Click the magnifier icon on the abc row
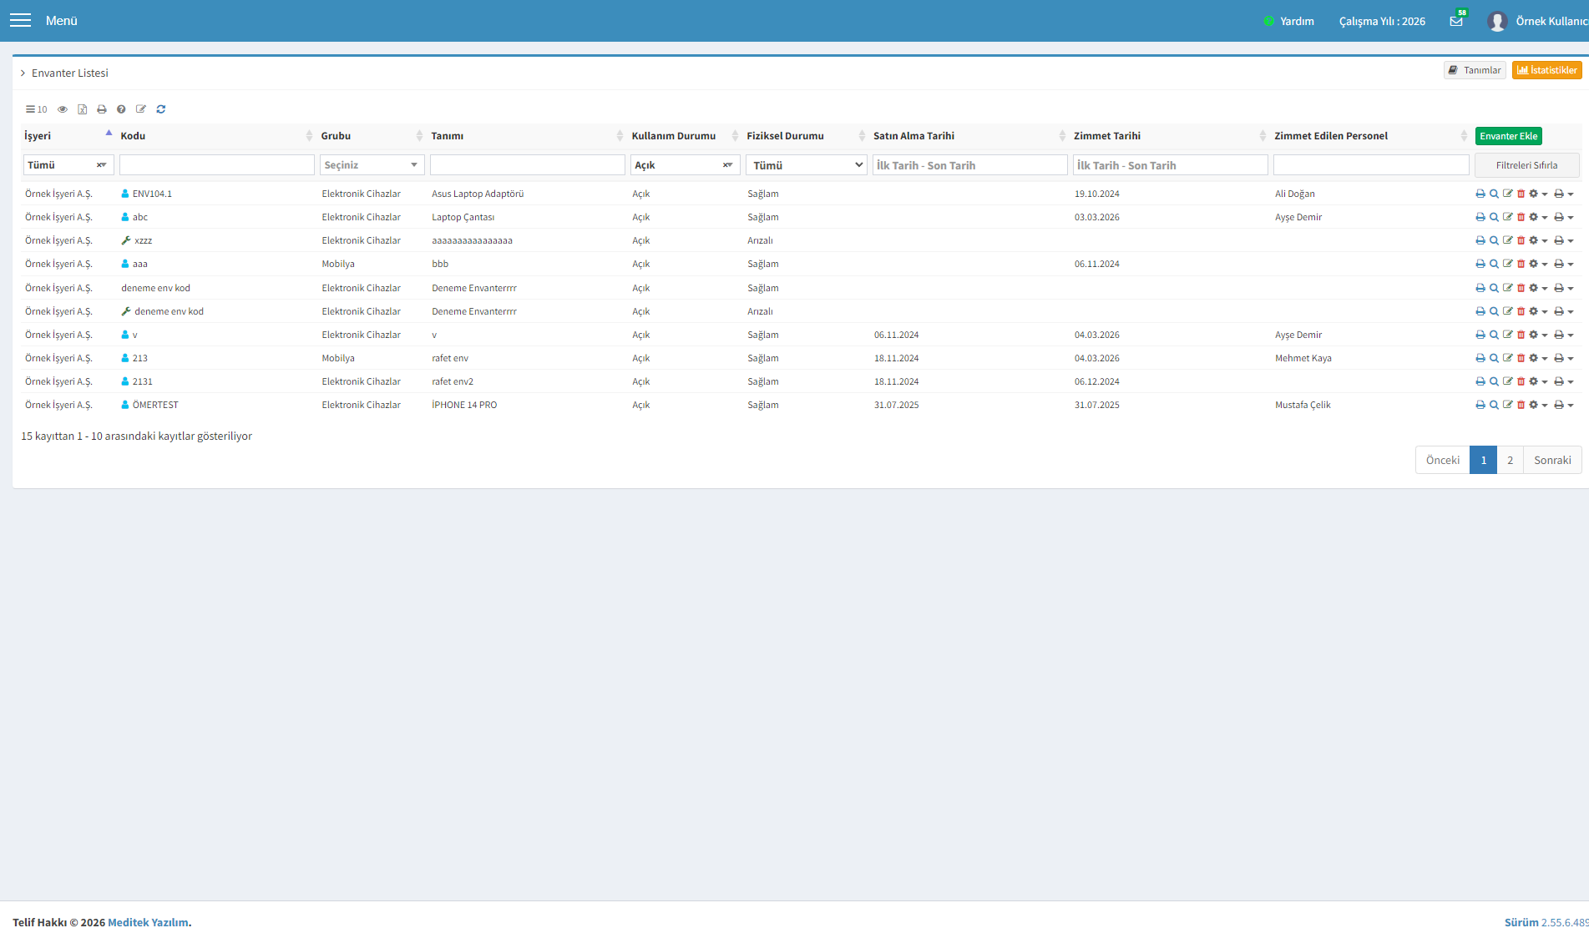This screenshot has width=1589, height=943. tap(1494, 217)
